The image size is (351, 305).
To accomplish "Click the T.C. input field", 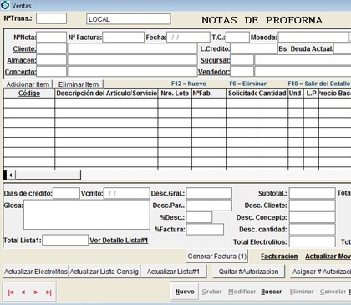I will coord(237,37).
